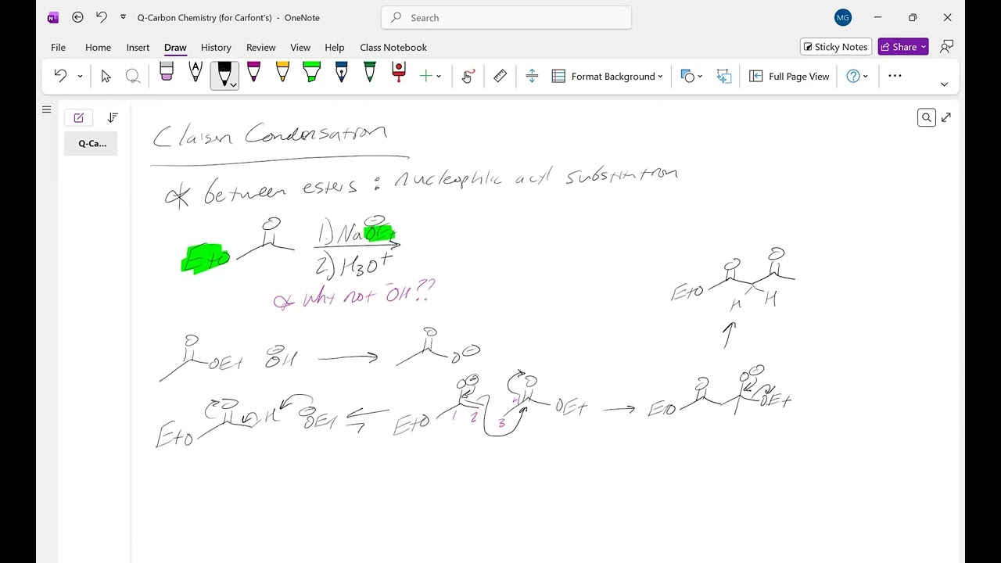Viewport: 1001px width, 563px height.
Task: Click the sort pages icon
Action: pyautogui.click(x=113, y=117)
